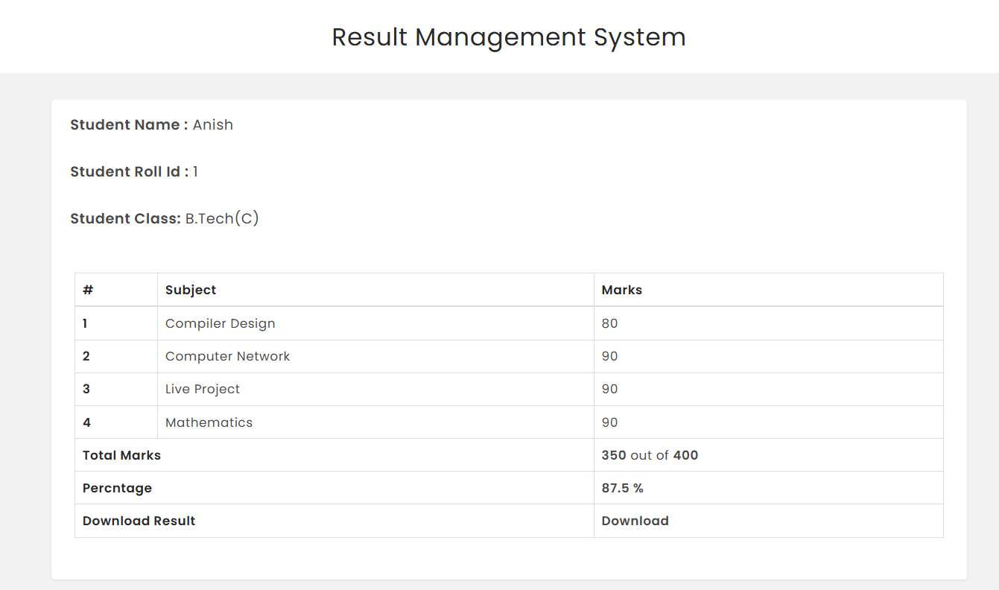Click the marks value 80 for Compiler Design
The width and height of the screenshot is (999, 590).
click(610, 323)
